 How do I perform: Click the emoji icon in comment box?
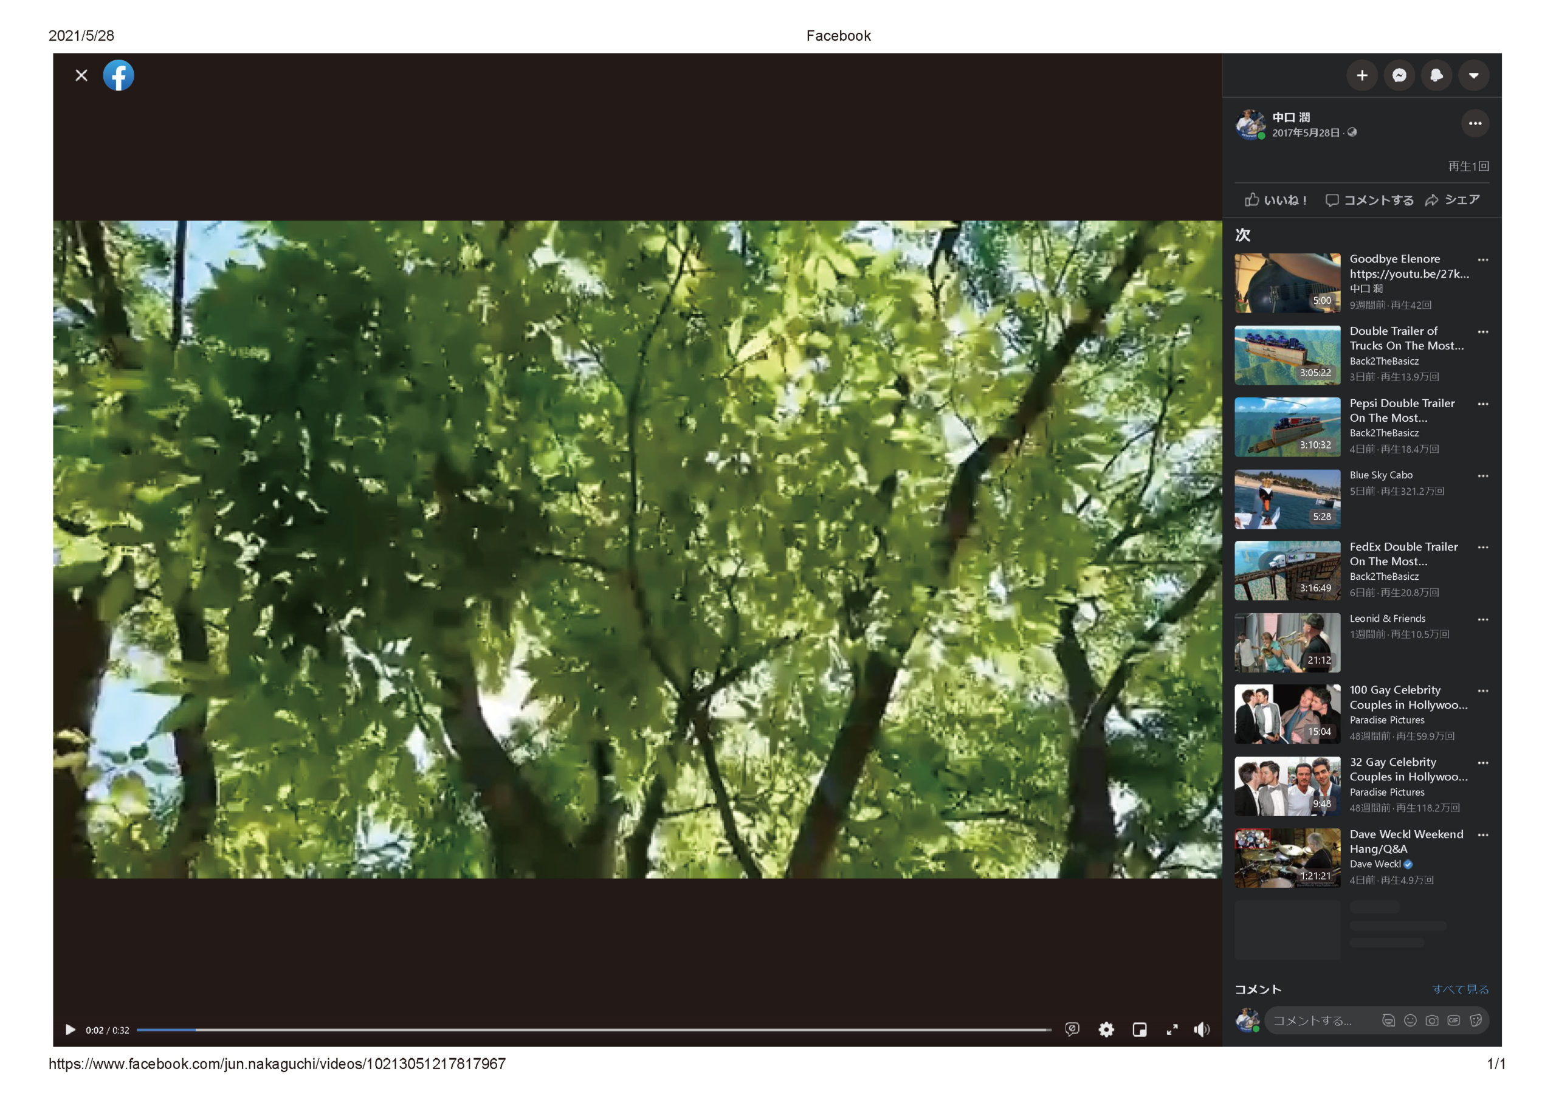coord(1410,1020)
